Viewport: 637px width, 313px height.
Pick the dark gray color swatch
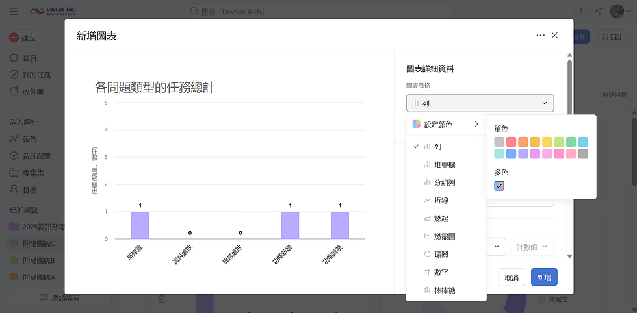pos(583,154)
